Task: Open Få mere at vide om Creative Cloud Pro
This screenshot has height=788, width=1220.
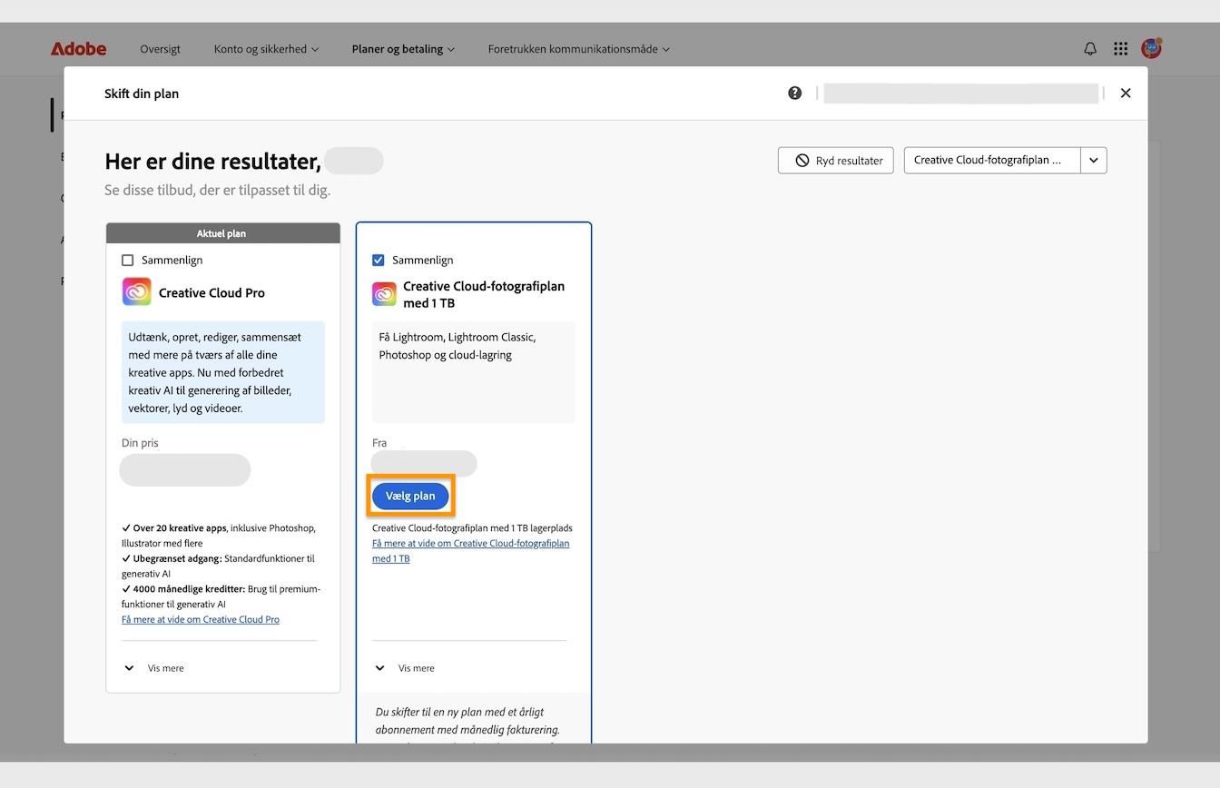Action: (x=201, y=619)
